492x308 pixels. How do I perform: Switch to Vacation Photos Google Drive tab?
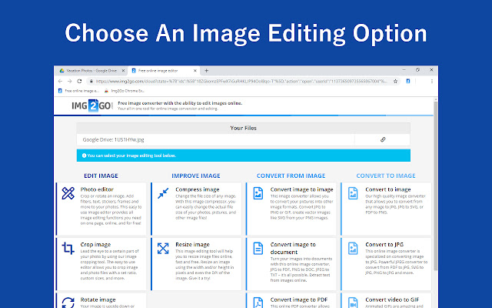tap(91, 71)
